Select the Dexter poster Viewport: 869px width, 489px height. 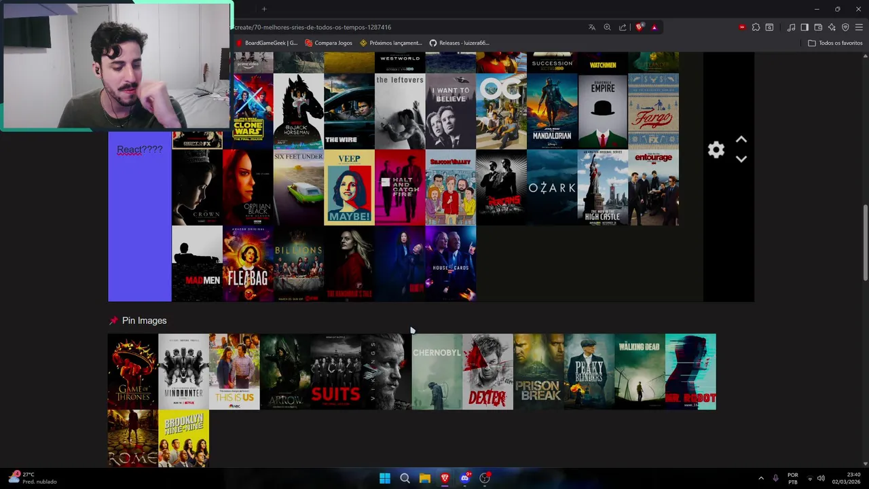tap(487, 372)
